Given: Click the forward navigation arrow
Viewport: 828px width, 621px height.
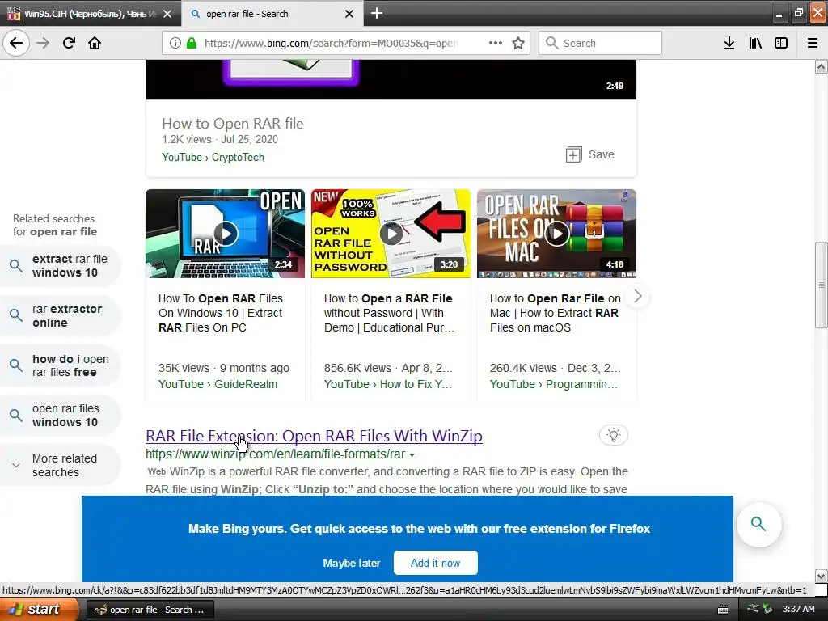Looking at the screenshot, I should tap(43, 43).
